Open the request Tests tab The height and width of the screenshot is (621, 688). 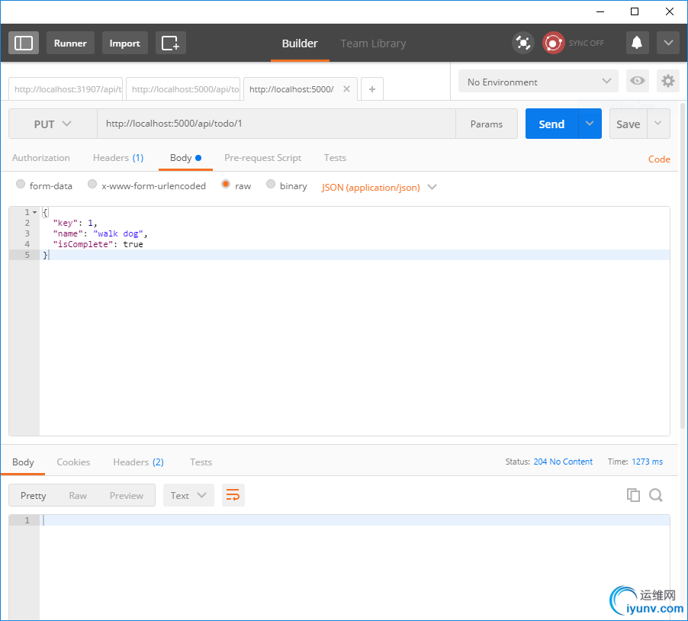click(335, 158)
